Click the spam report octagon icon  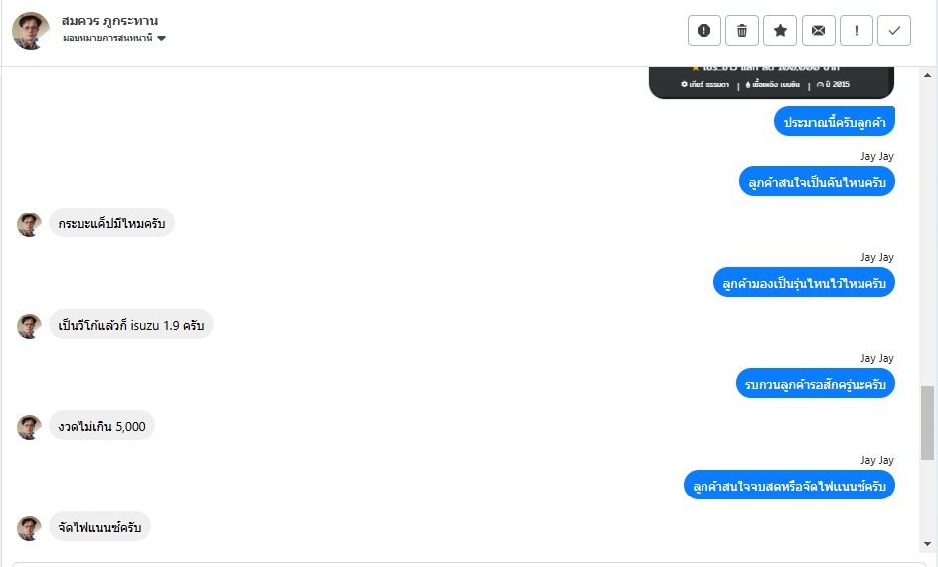tap(703, 31)
